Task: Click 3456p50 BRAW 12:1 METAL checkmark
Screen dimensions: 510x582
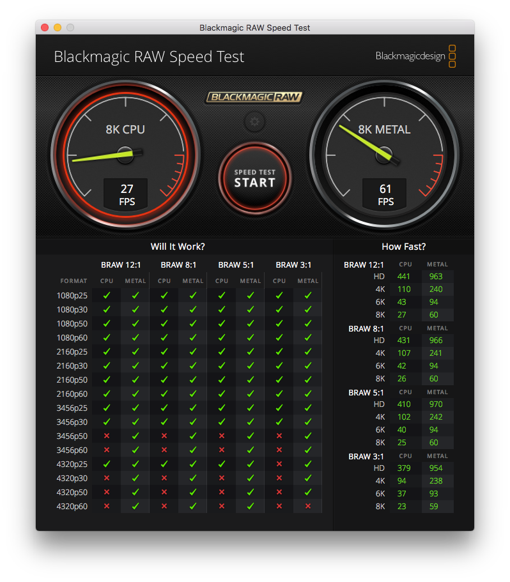Action: point(135,436)
